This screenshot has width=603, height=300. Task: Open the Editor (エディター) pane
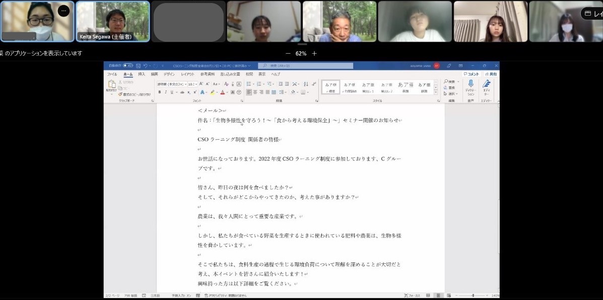(487, 88)
